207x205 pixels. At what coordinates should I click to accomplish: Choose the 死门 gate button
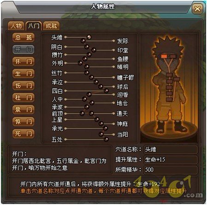24,134
